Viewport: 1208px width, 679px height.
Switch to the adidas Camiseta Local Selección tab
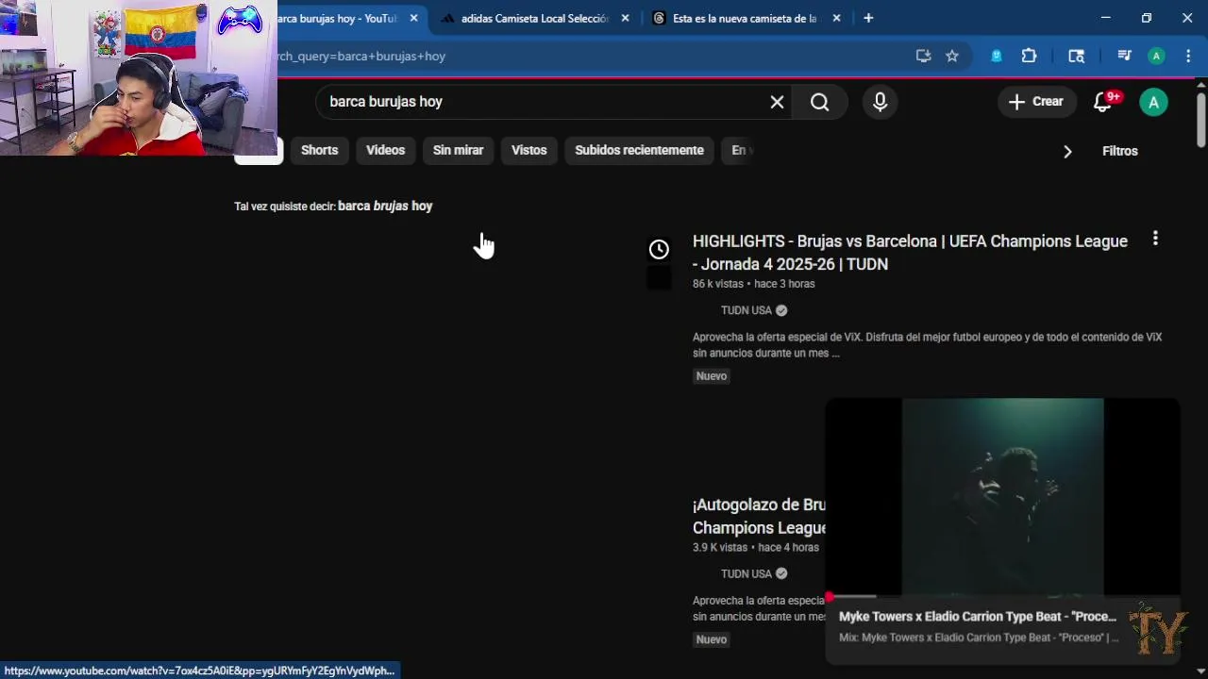[534, 18]
